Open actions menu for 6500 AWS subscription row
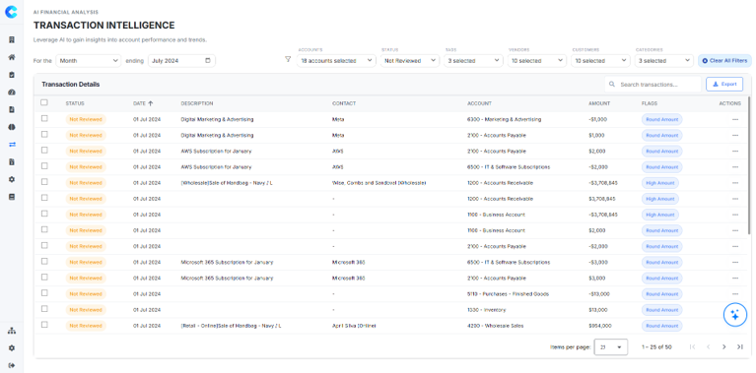Viewport: 756px width, 373px height. 734,167
